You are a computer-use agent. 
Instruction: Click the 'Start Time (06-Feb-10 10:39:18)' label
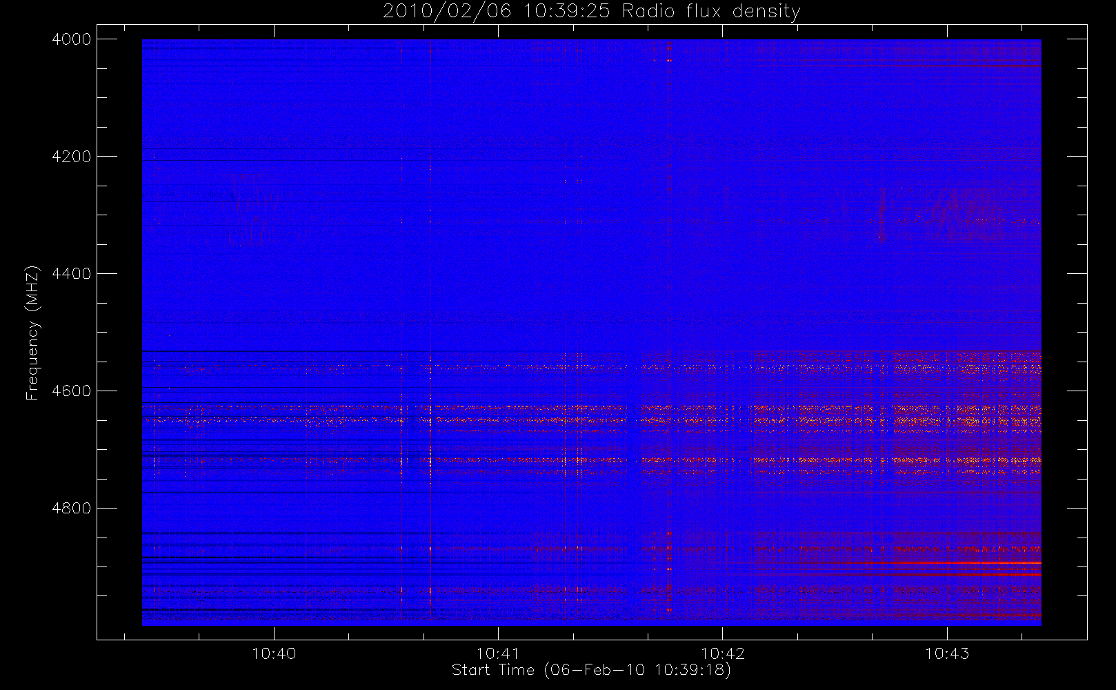pos(591,670)
